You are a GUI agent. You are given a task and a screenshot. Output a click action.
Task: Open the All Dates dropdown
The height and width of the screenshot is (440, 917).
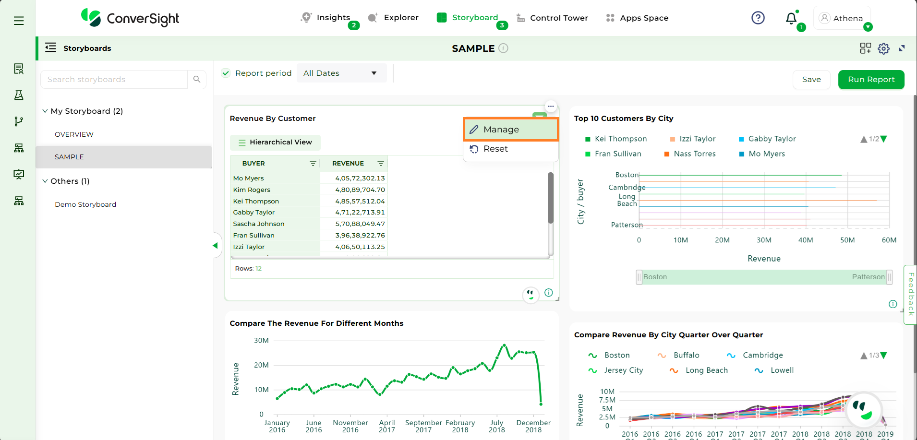tap(341, 73)
